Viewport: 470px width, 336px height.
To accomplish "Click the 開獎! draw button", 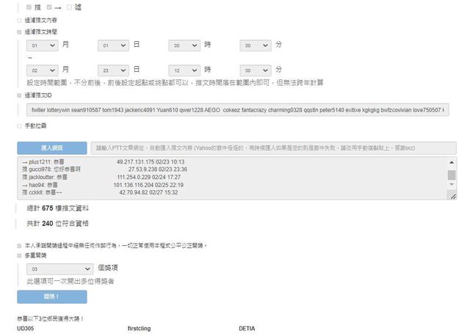I will (52, 296).
